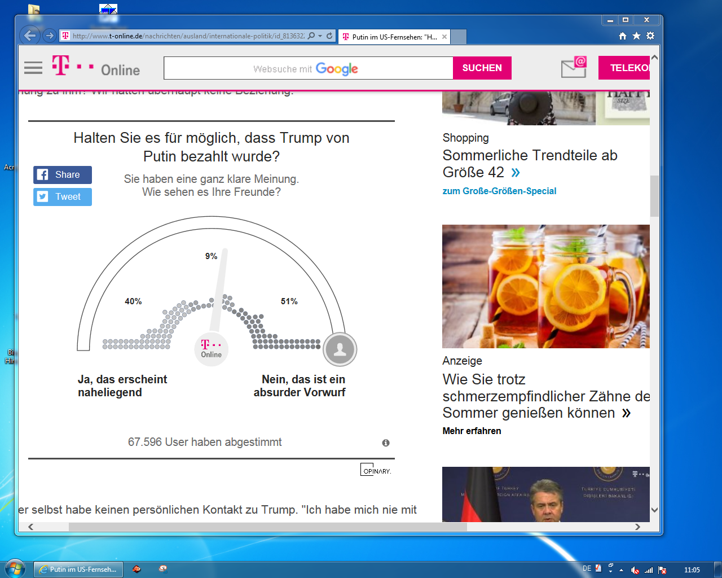Open Internet Explorer home page icon

click(623, 36)
